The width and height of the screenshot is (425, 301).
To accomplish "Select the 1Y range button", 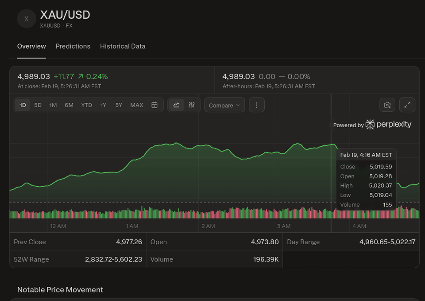I will click(103, 105).
